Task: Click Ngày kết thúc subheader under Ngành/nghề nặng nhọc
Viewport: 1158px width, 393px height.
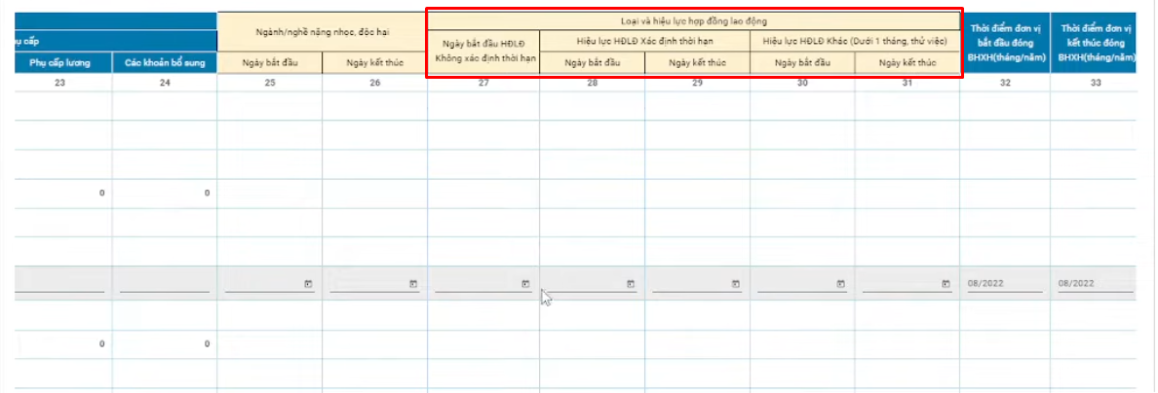Action: tap(374, 62)
